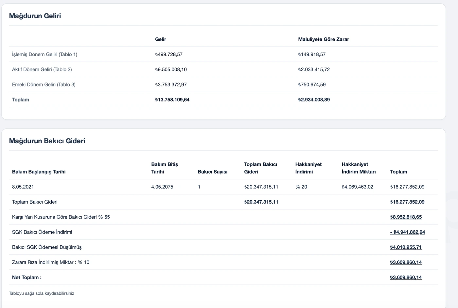Viewport: 458px width, 308px height.
Task: Click ₺3.609.860,14 in the Net Toplam row
Action: coord(406,277)
